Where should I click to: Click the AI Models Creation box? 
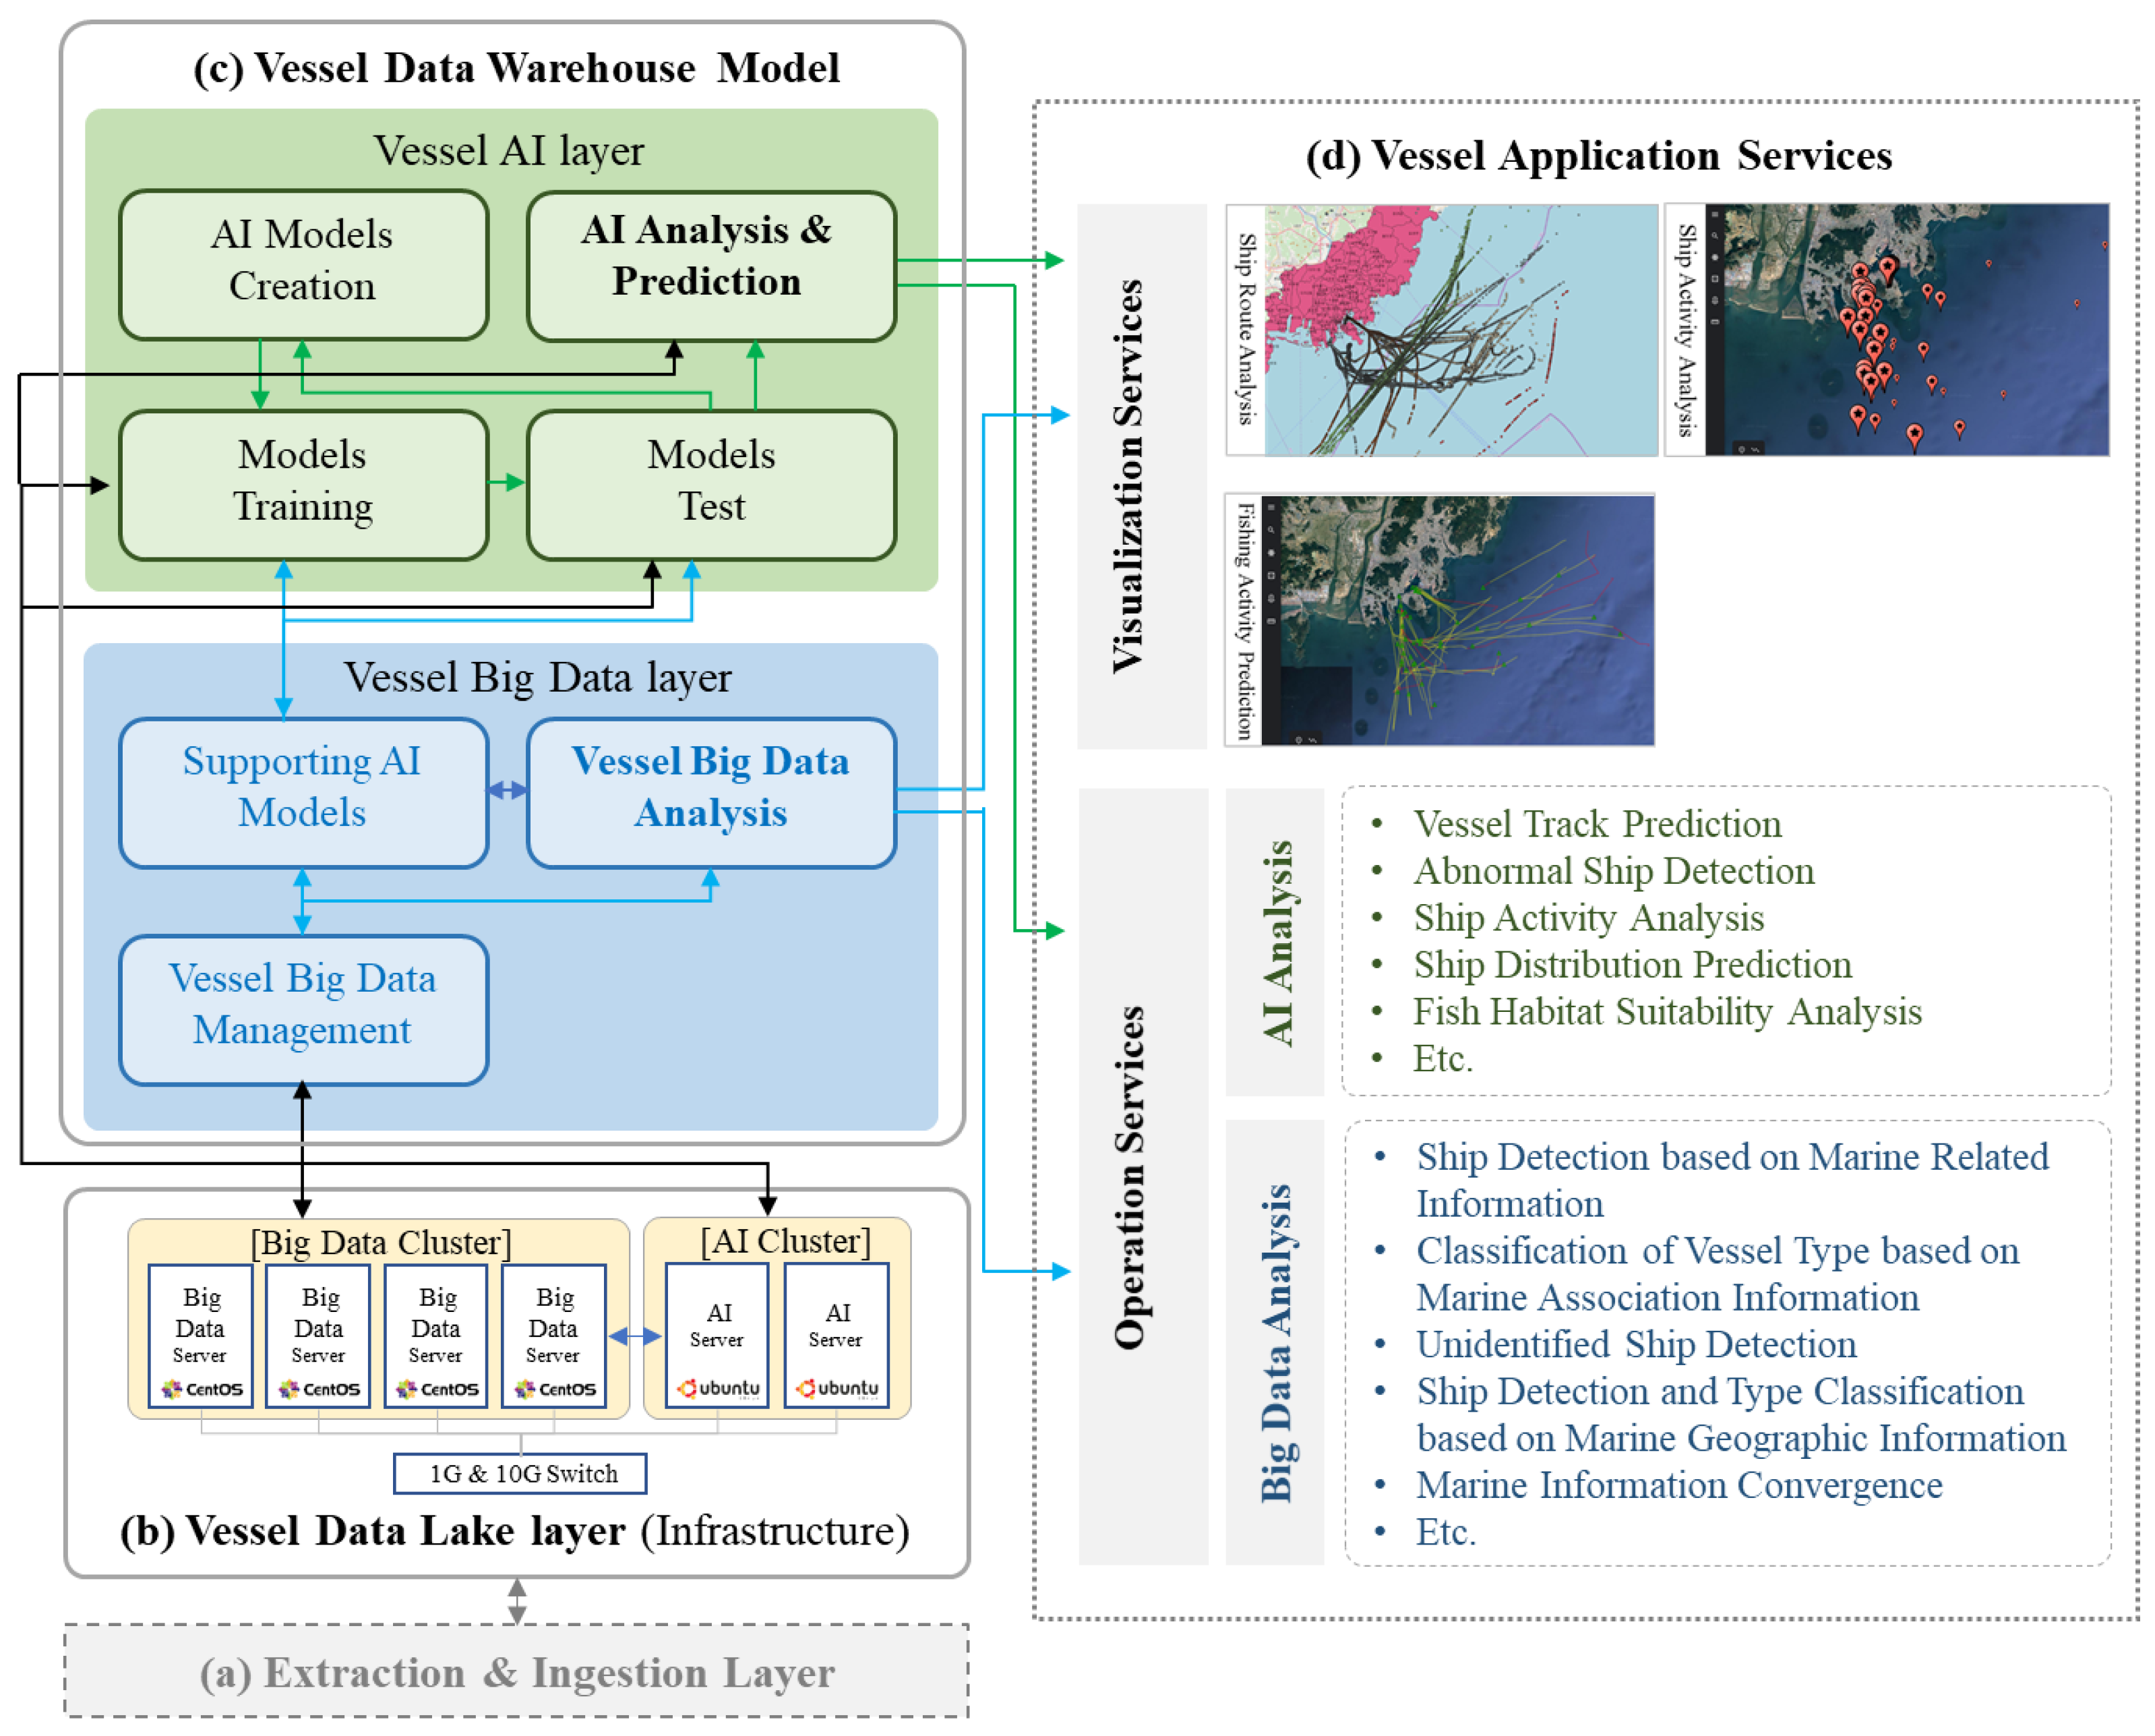pos(303,265)
